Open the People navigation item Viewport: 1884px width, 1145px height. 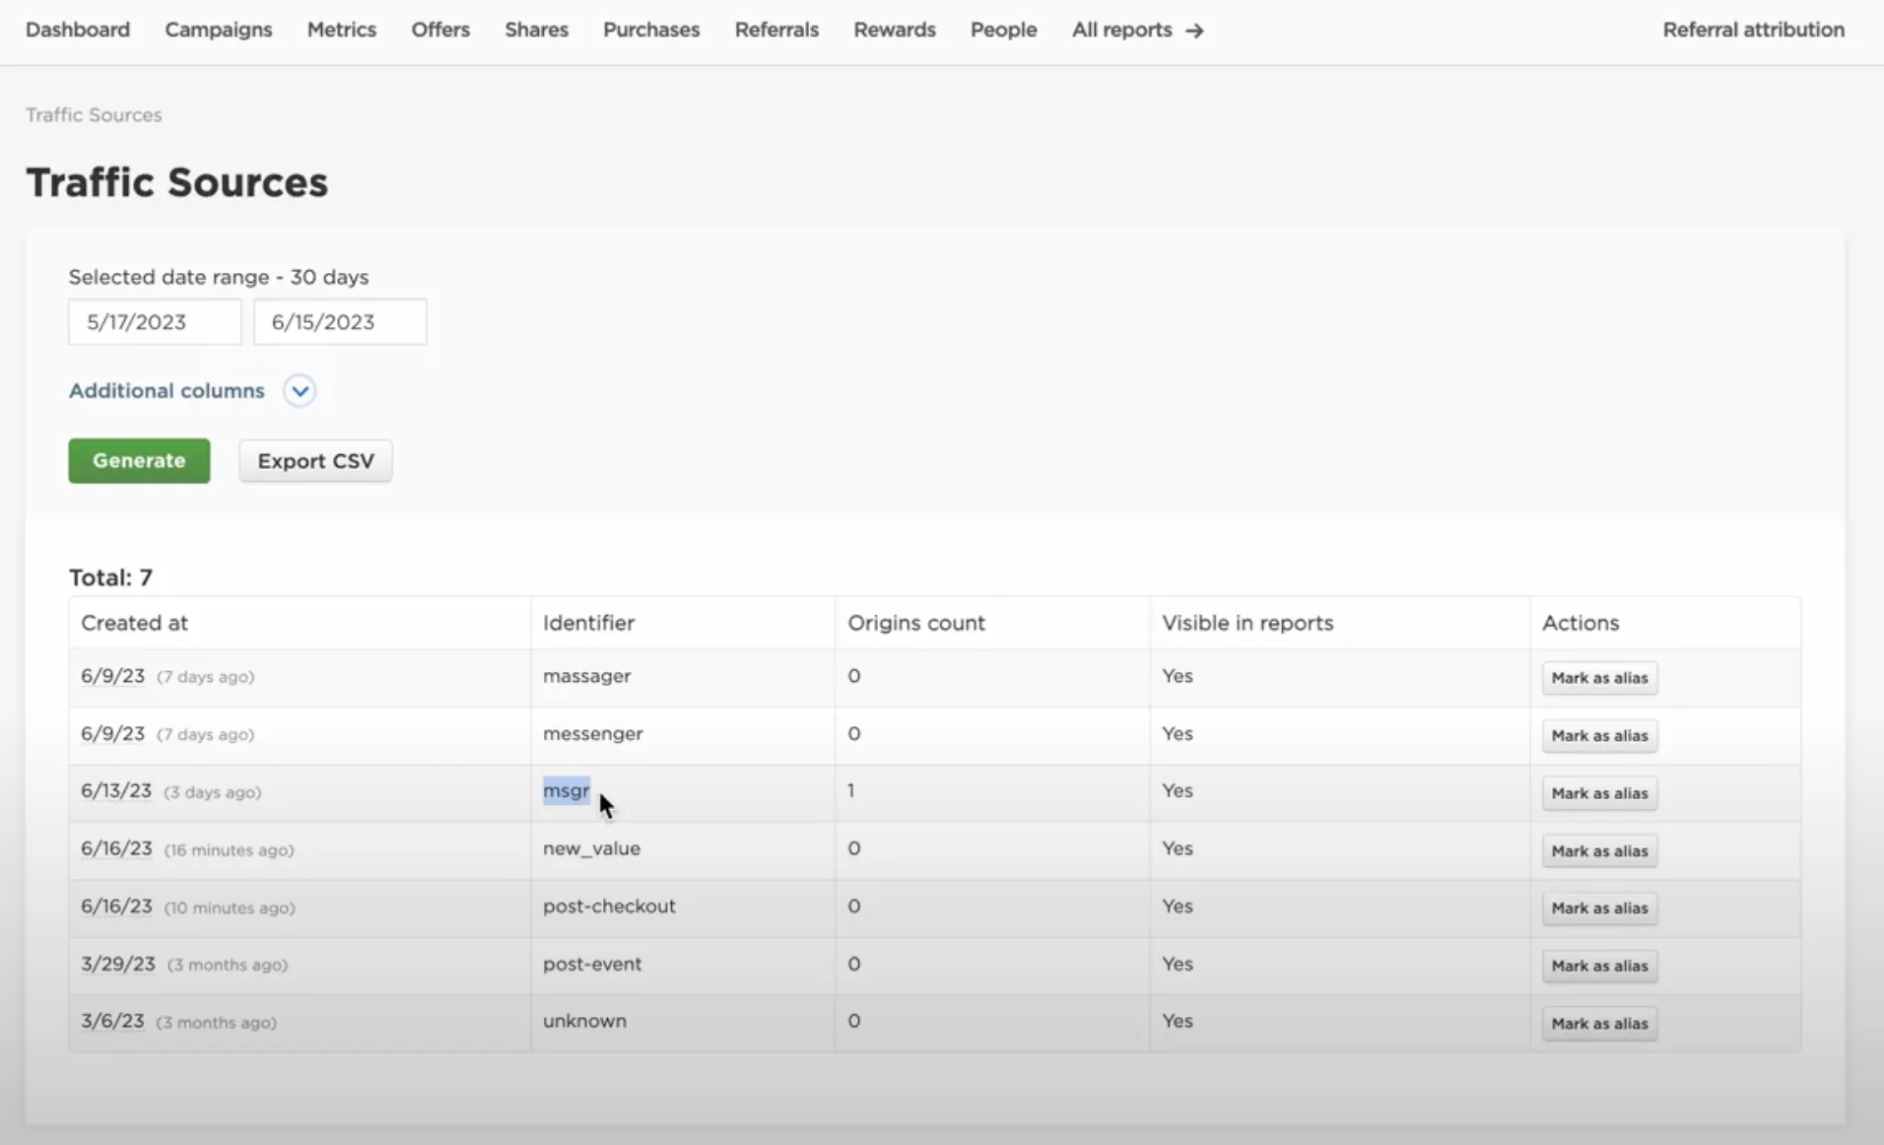(1003, 30)
